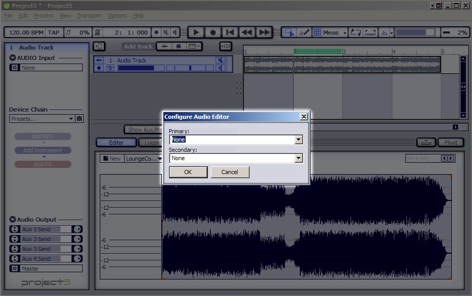
Task: Click the Aux 4 Send knob icon
Action: (x=78, y=259)
